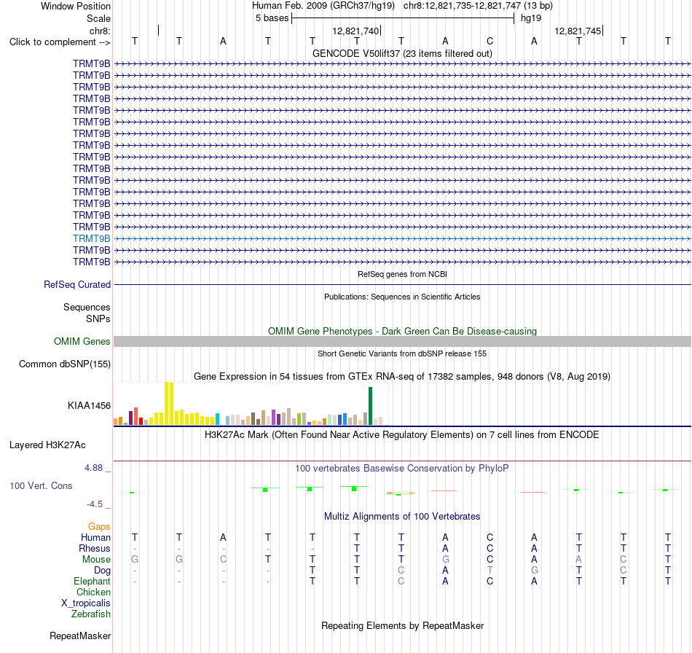
Task: Click the 4.88 PhyloP upper scale value
Action: coord(93,468)
